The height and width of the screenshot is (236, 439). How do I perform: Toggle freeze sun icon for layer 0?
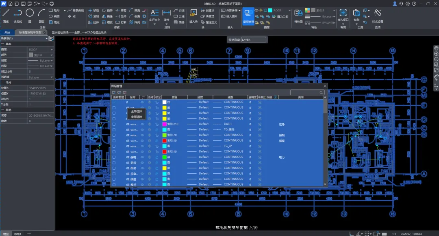(x=150, y=102)
